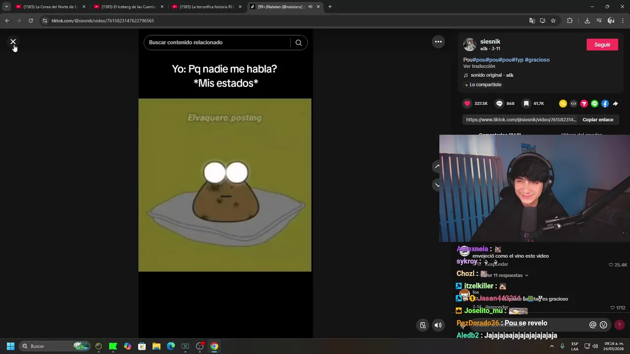Open Chrome extensions puzzle icon
Screen dimensions: 630x354
[x=570, y=21]
